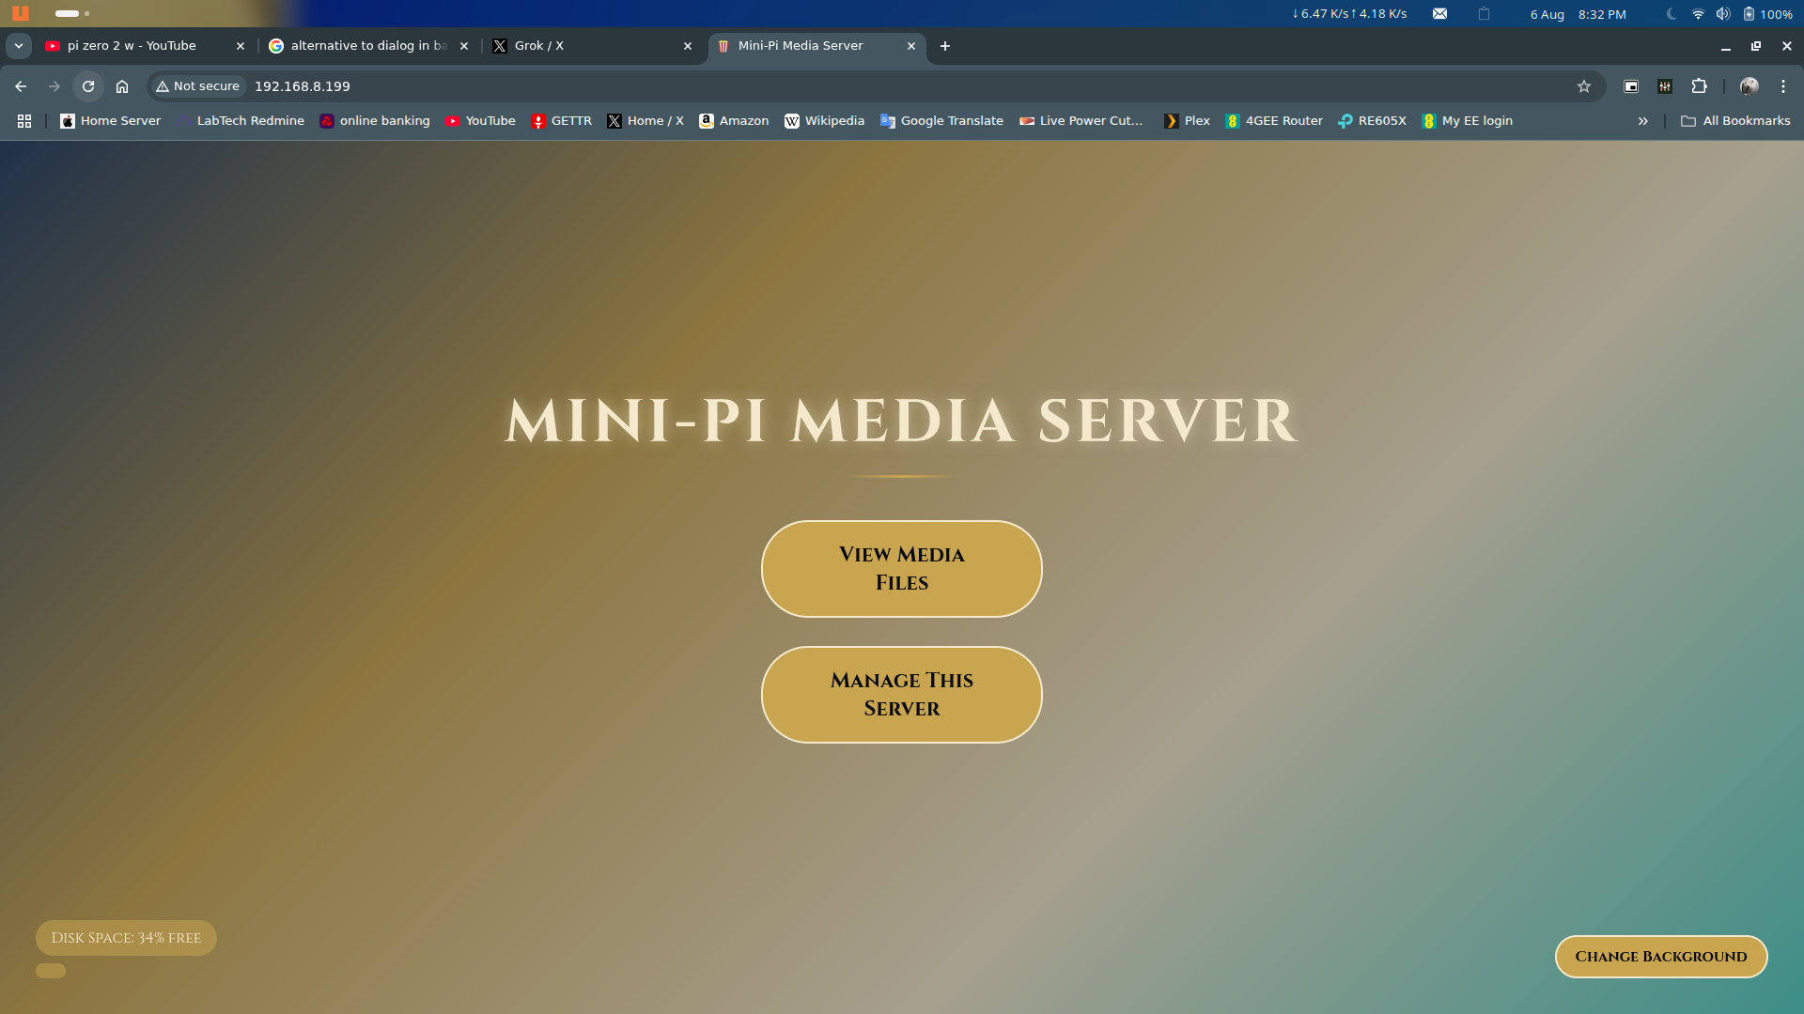Open the tab search chevron
Image resolution: width=1804 pixels, height=1014 pixels.
(x=19, y=45)
